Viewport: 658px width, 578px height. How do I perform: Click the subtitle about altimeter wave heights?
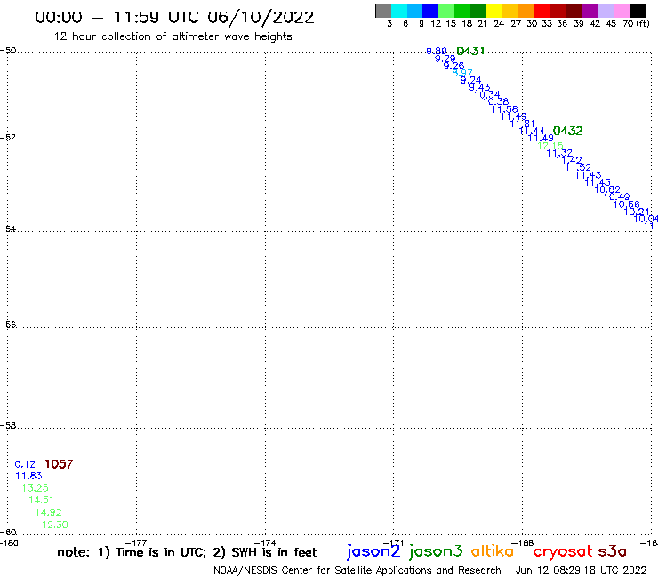(173, 36)
